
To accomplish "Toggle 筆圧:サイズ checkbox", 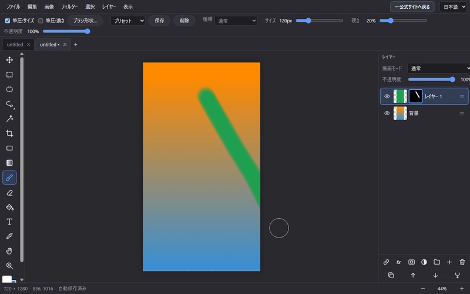I will [x=8, y=21].
